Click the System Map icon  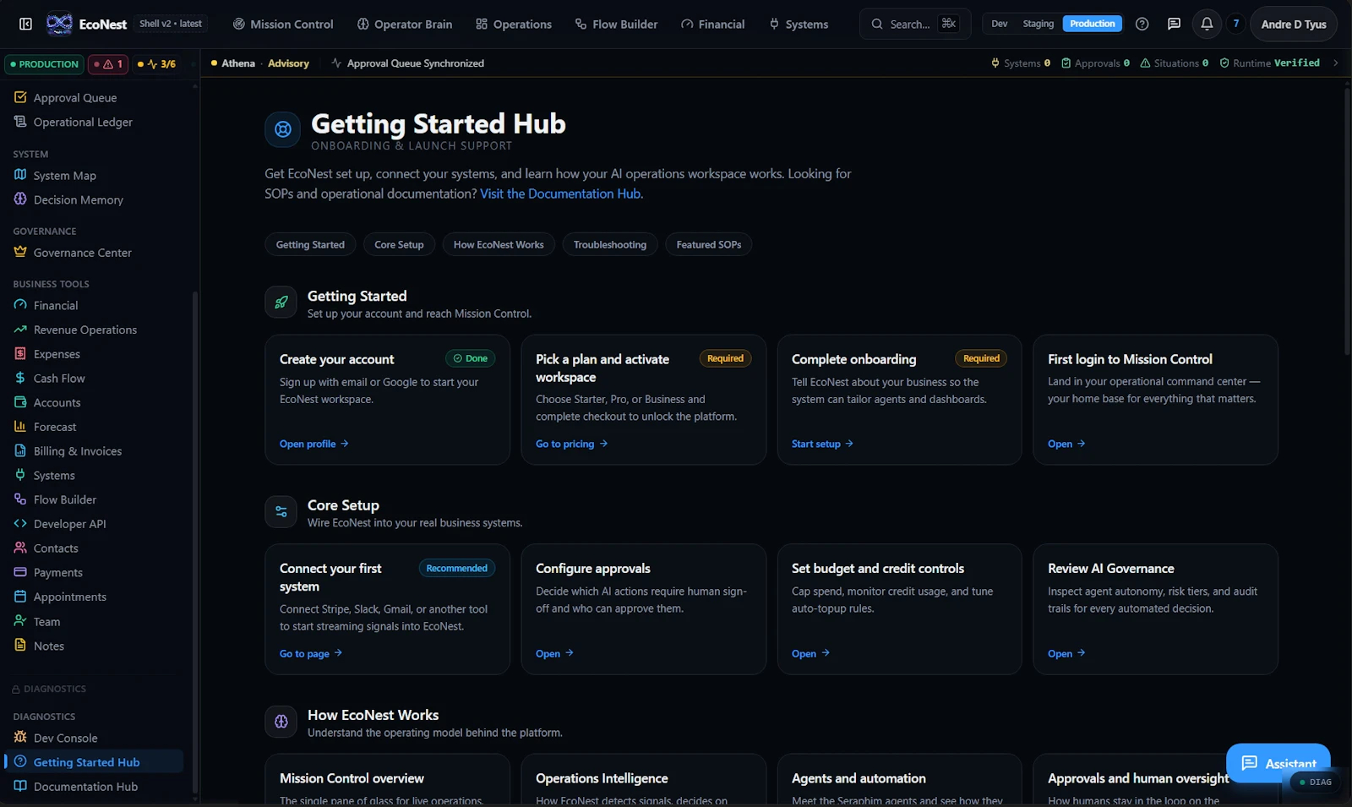pyautogui.click(x=20, y=175)
